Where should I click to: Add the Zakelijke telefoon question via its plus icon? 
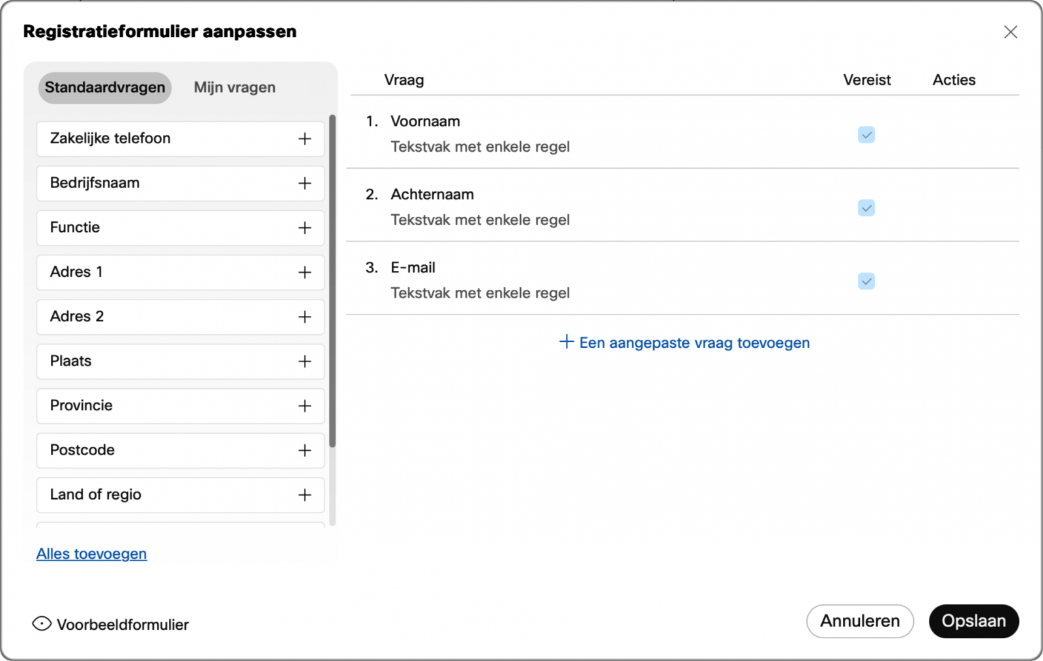(x=304, y=138)
